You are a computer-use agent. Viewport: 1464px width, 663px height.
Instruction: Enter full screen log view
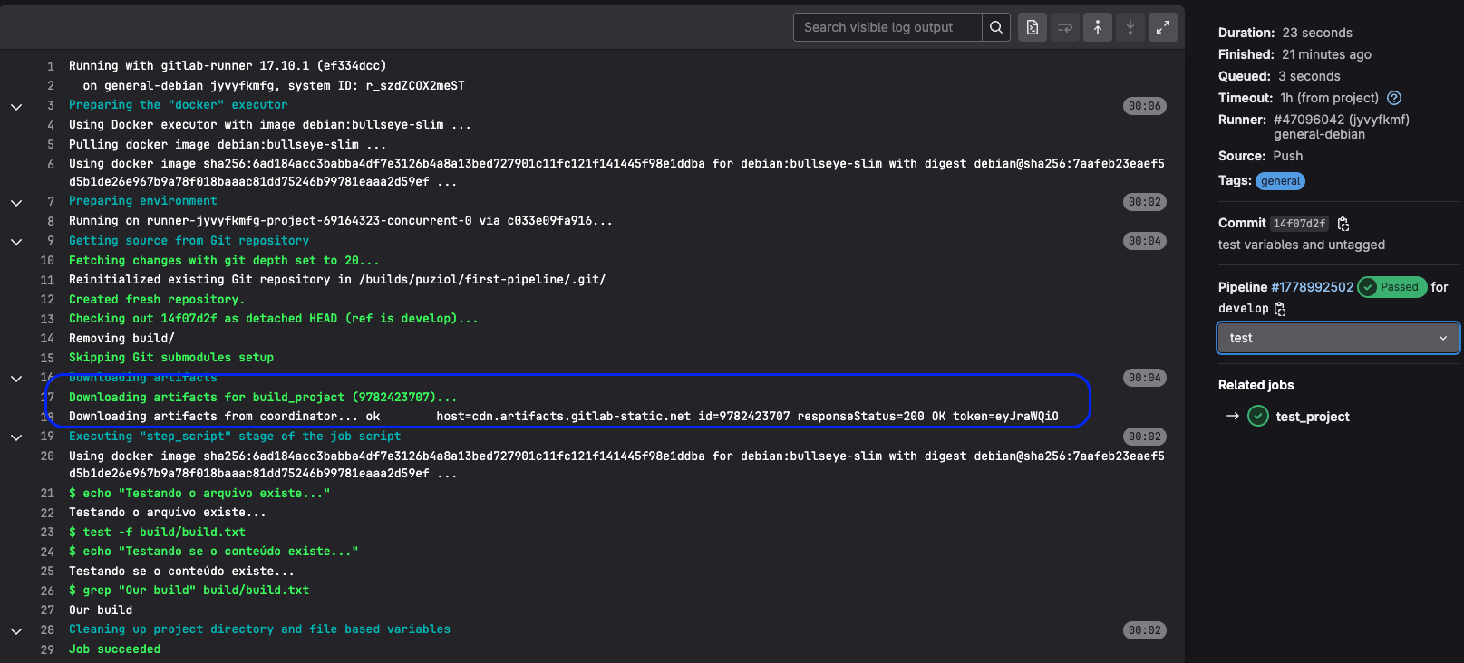pos(1162,27)
